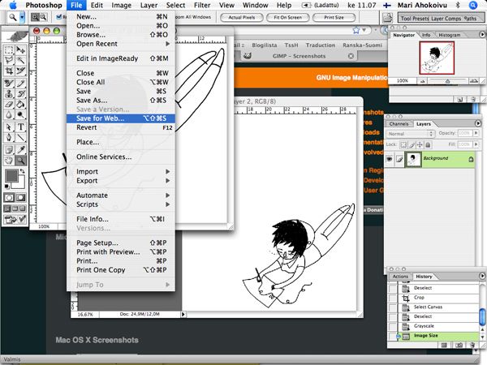
Task: Toggle Lock image pixels brush icon
Action: point(412,144)
